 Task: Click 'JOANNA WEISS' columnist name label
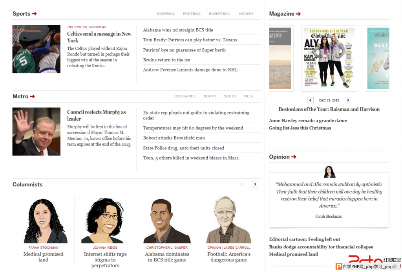(105, 248)
